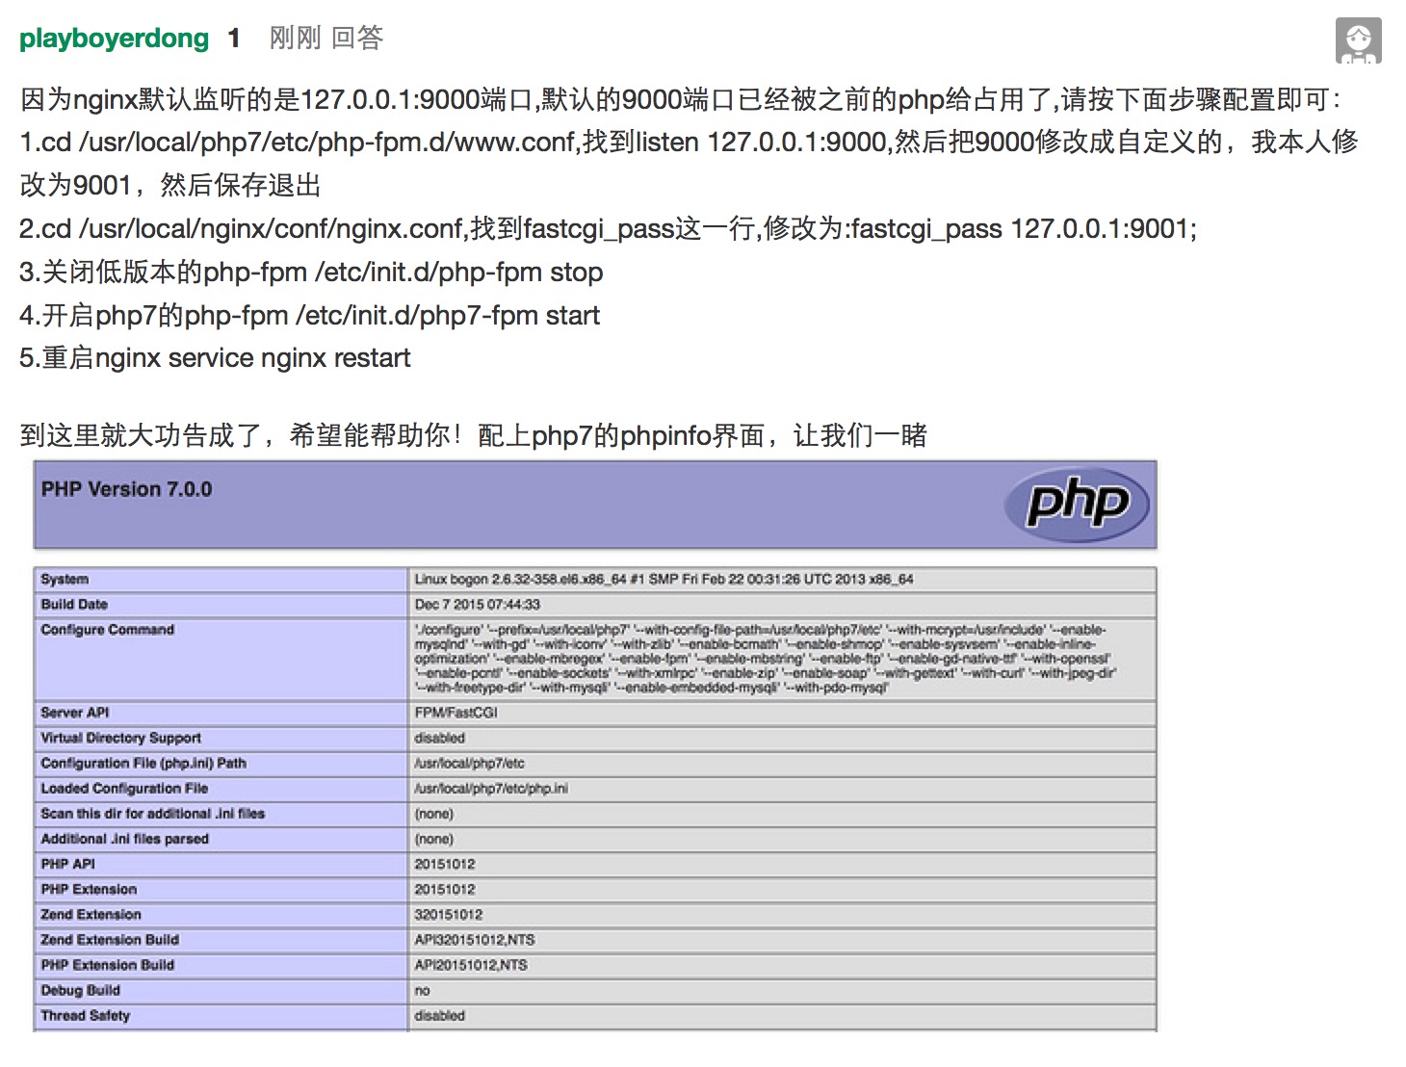Click 'Scan this dir for additional .ini files'
Image resolution: width=1406 pixels, height=1067 pixels.
pyautogui.click(x=152, y=813)
